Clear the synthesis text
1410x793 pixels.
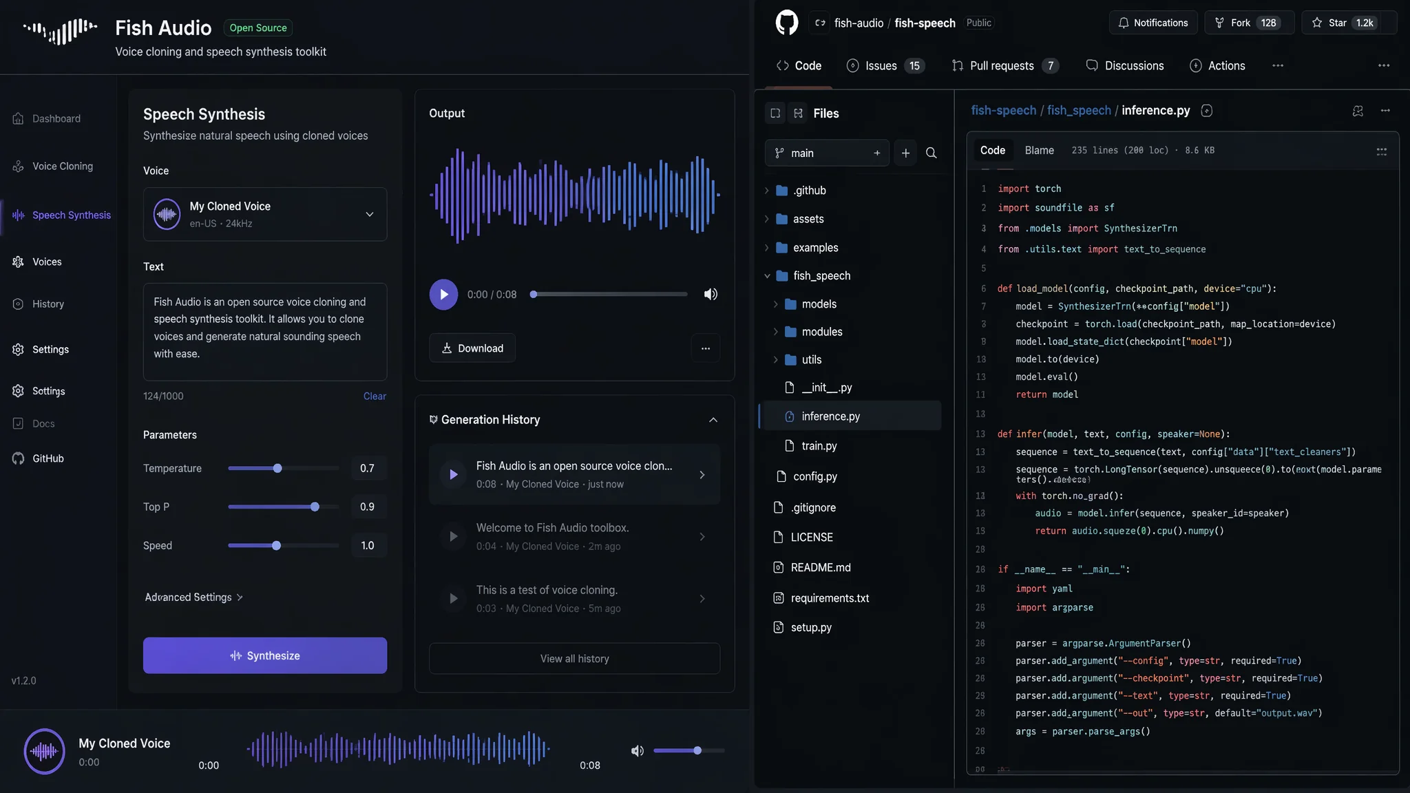pos(375,396)
